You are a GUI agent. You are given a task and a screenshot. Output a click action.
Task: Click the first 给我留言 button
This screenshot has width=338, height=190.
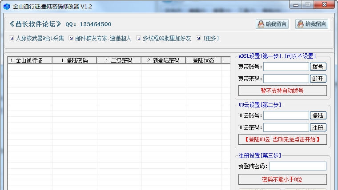click(272, 24)
